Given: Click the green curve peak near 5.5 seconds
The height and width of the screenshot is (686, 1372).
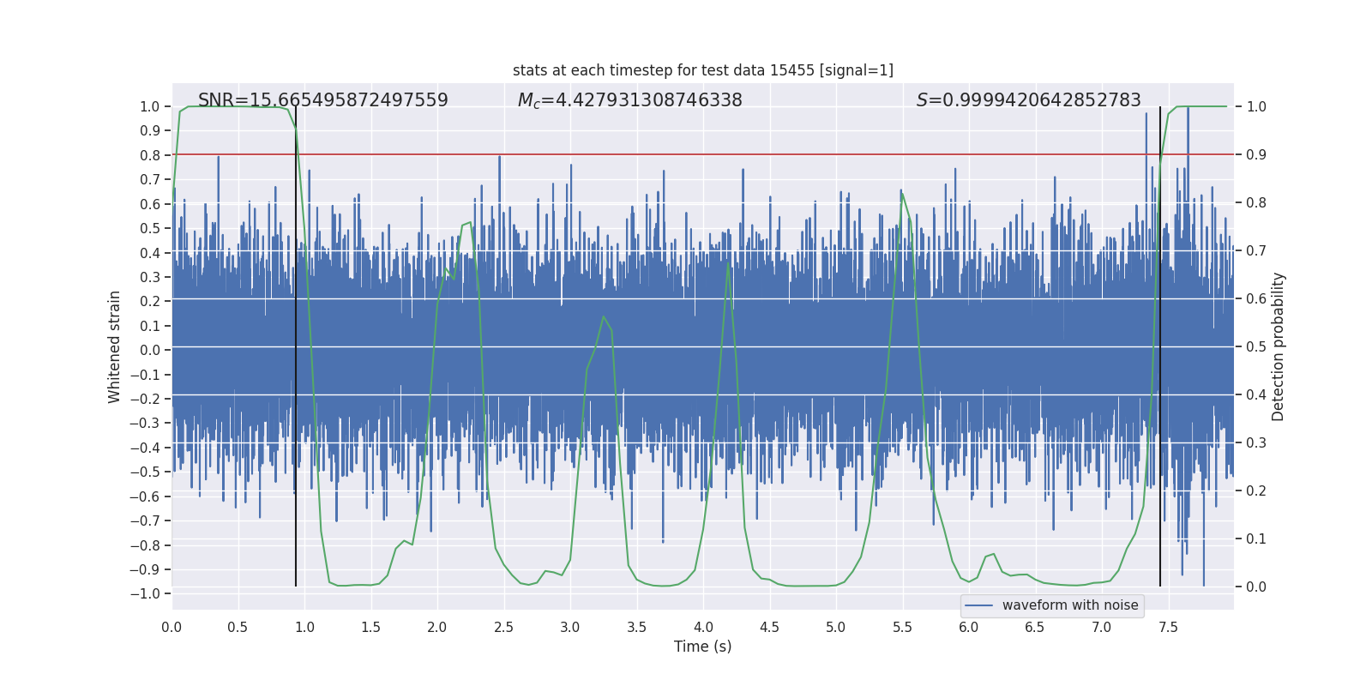Looking at the screenshot, I should coord(902,194).
